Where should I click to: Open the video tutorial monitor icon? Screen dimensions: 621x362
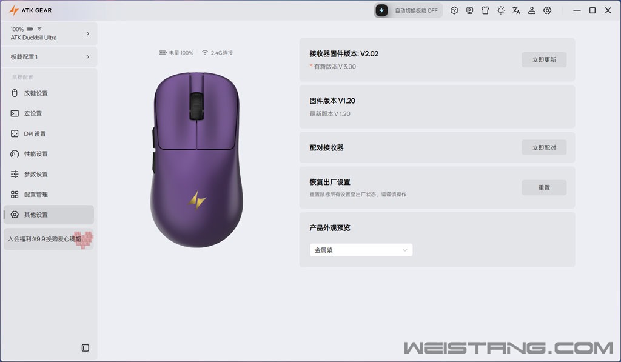(x=470, y=11)
